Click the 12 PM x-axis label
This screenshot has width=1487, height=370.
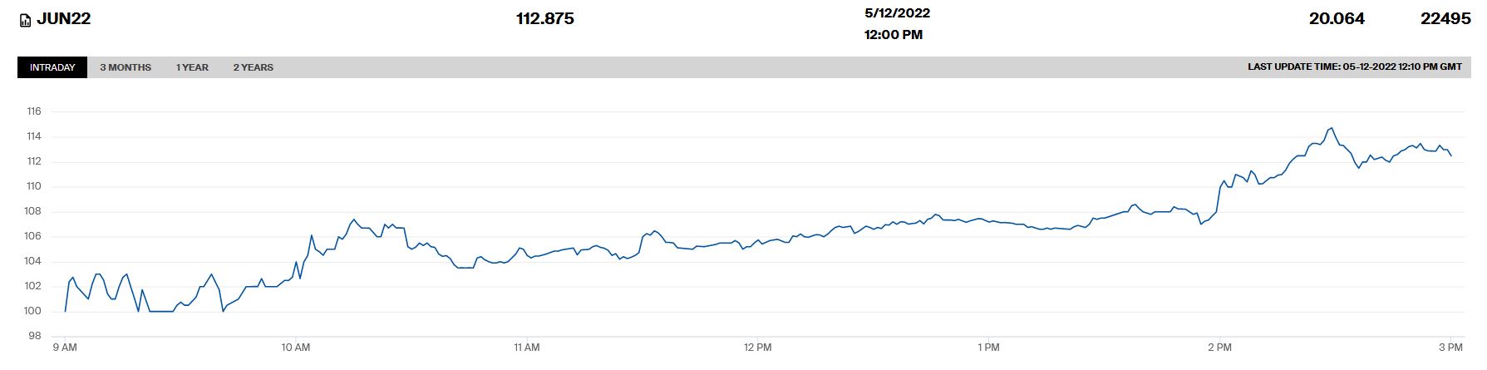757,348
